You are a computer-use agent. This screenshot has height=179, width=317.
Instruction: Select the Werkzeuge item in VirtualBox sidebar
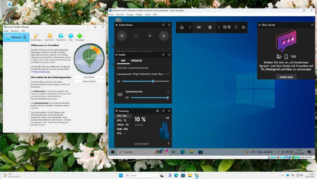coord(16,37)
